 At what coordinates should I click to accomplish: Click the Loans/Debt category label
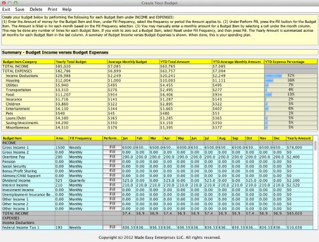pyautogui.click(x=16, y=118)
